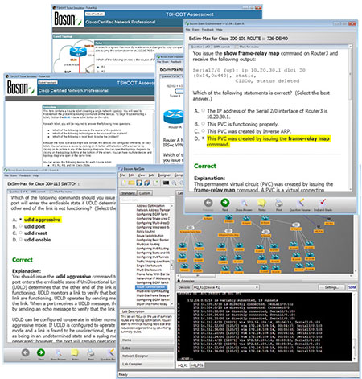Click Search Labs field in NetSim
Viewport: 362px width, 379px height.
coord(146,200)
